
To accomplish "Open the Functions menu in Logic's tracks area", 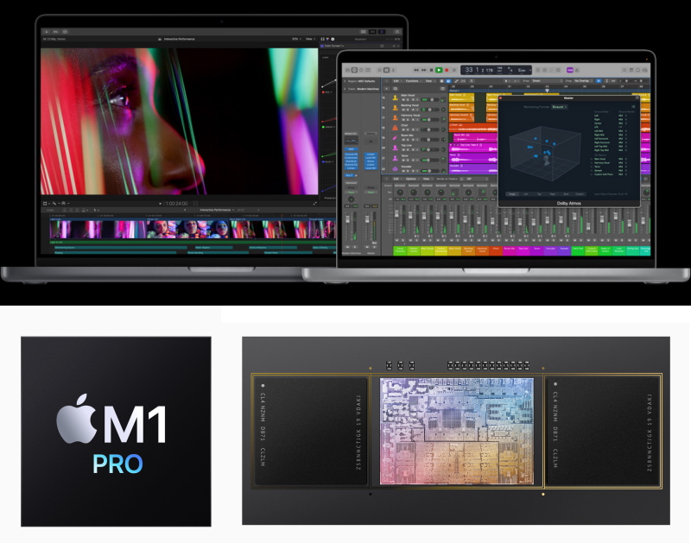I will [x=412, y=81].
